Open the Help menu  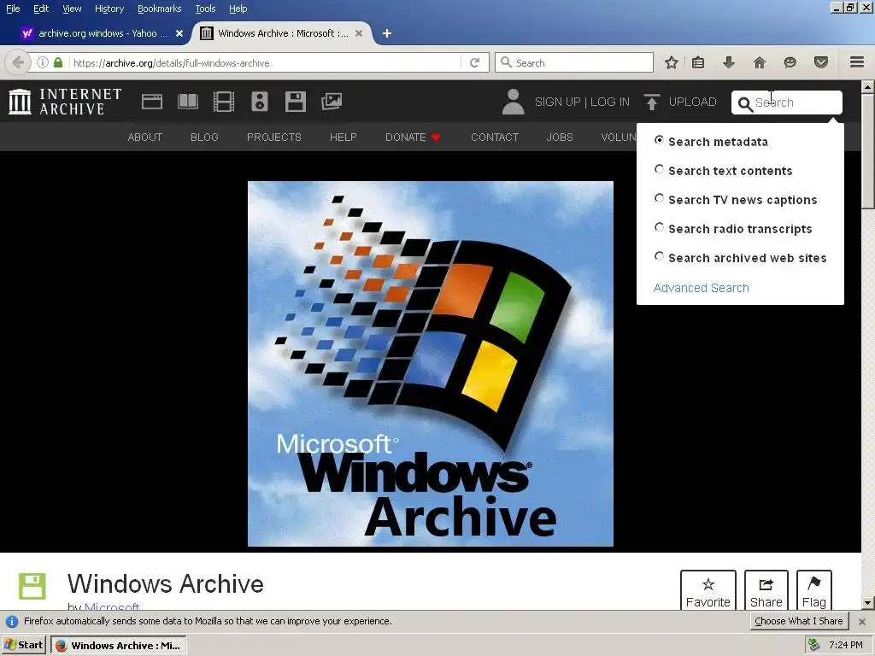pyautogui.click(x=238, y=9)
